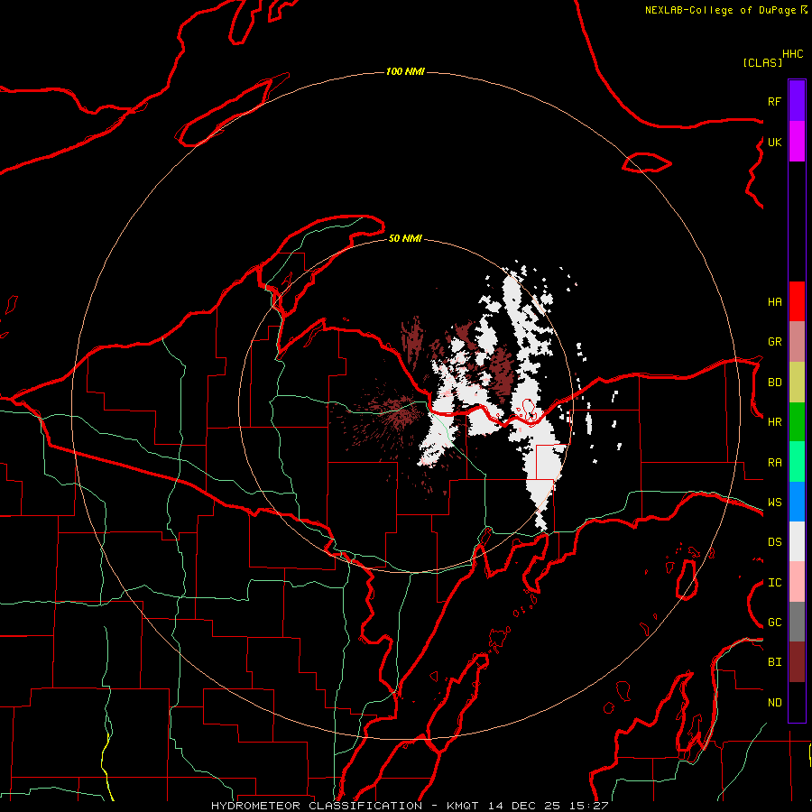Click the "BI" legend label

(x=774, y=662)
